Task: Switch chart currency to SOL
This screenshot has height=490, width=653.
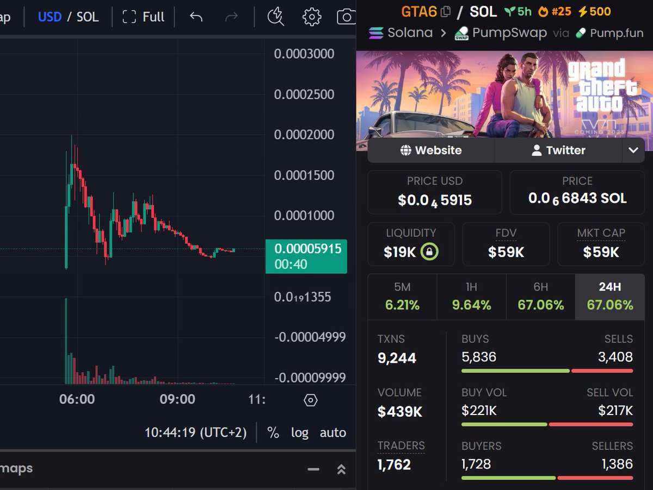Action: click(88, 17)
